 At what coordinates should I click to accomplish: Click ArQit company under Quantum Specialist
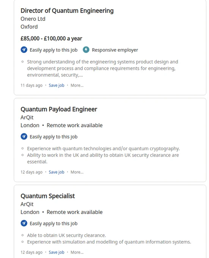(x=27, y=204)
